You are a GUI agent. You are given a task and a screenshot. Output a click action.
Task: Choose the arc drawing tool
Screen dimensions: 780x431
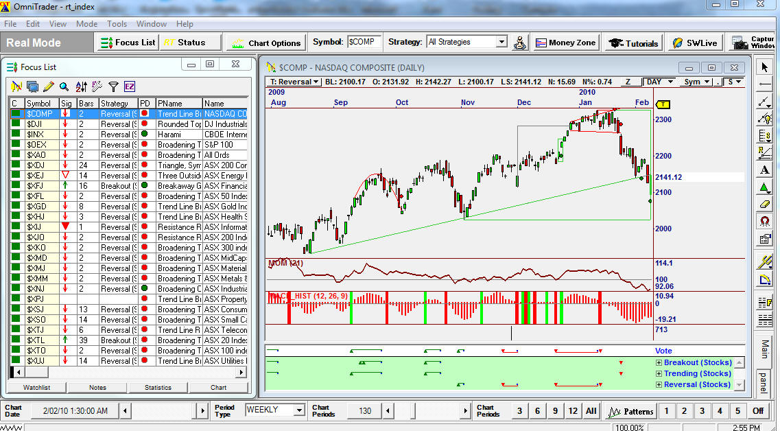click(x=765, y=279)
